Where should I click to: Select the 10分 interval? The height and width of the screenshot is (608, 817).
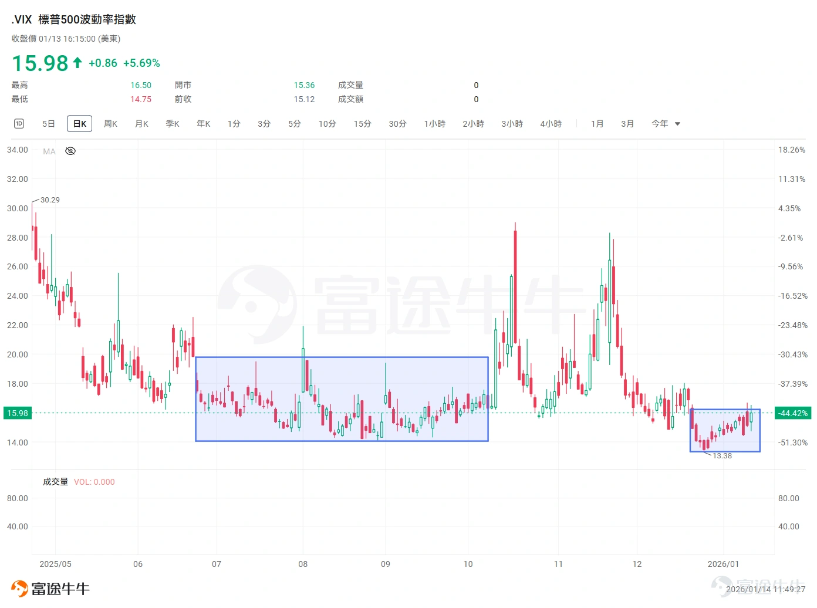pyautogui.click(x=328, y=124)
